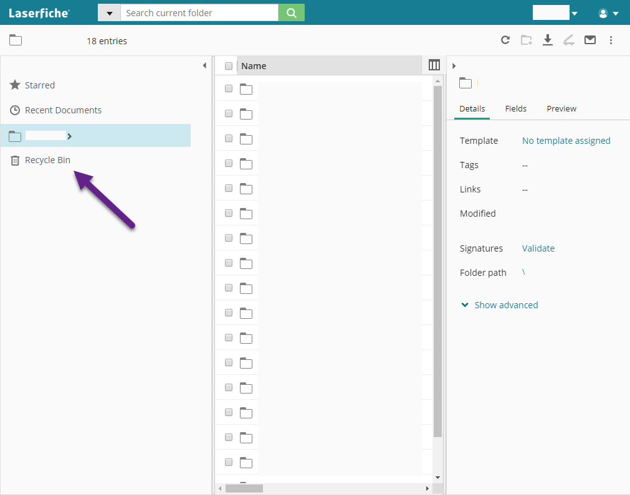This screenshot has width=630, height=495.
Task: Click the horizontal scroll right arrow
Action: [427, 488]
